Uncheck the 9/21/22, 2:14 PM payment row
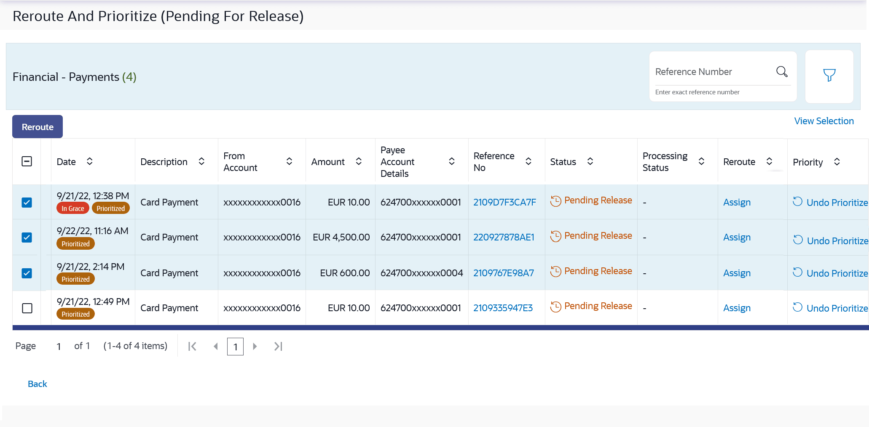 (27, 273)
